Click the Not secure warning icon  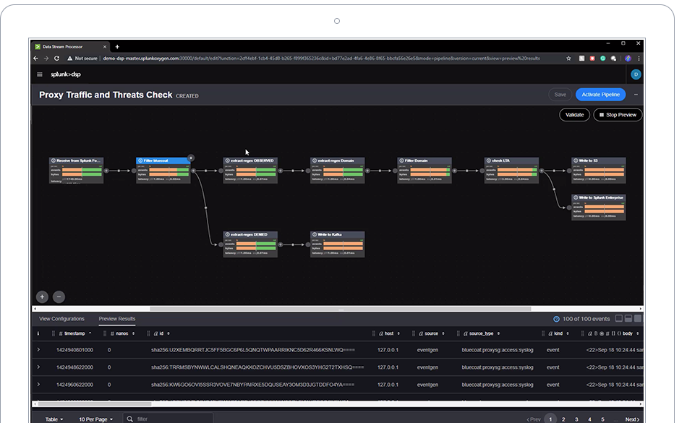point(69,59)
